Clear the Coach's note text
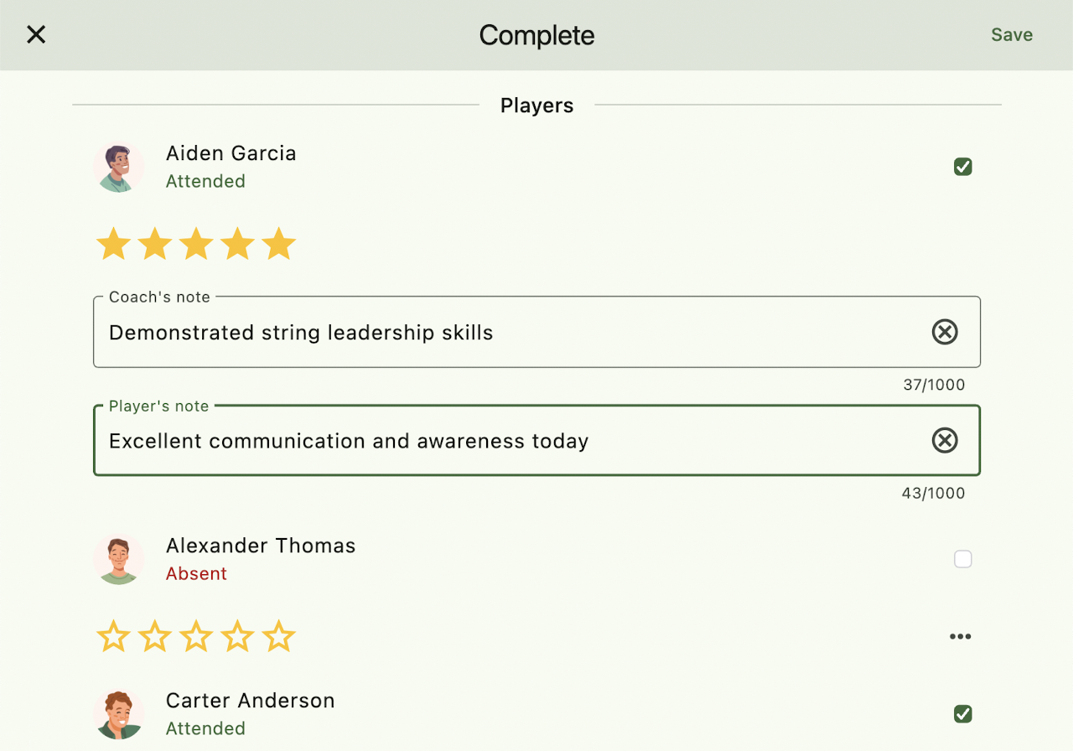 point(945,332)
